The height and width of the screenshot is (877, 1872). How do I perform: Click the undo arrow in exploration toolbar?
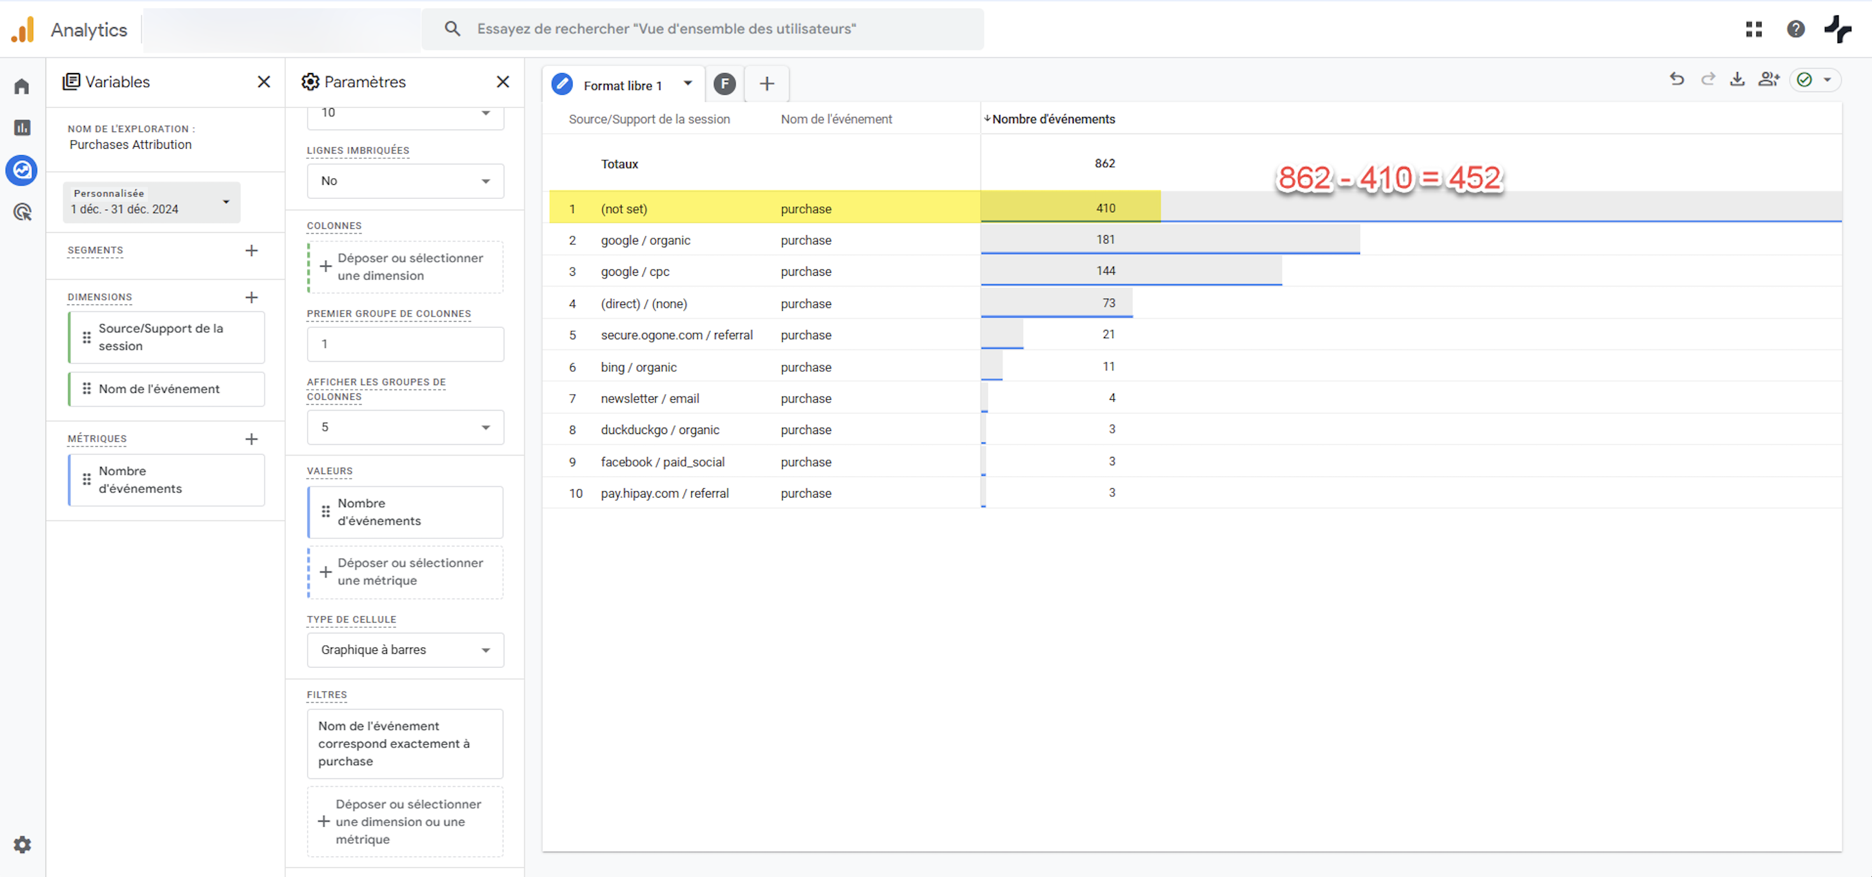coord(1676,79)
